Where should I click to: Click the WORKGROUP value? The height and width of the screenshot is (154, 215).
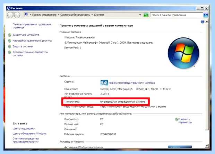tap(108, 134)
